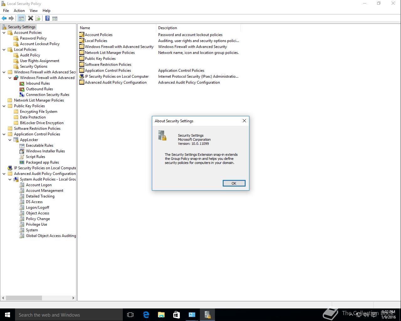Select the Script Rules icon

coord(22,157)
